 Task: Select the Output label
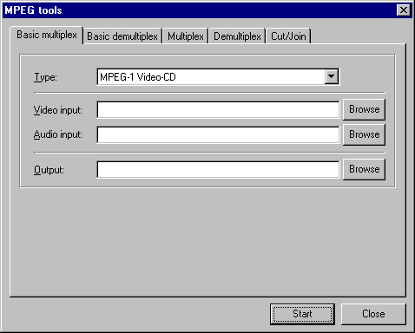click(x=49, y=170)
